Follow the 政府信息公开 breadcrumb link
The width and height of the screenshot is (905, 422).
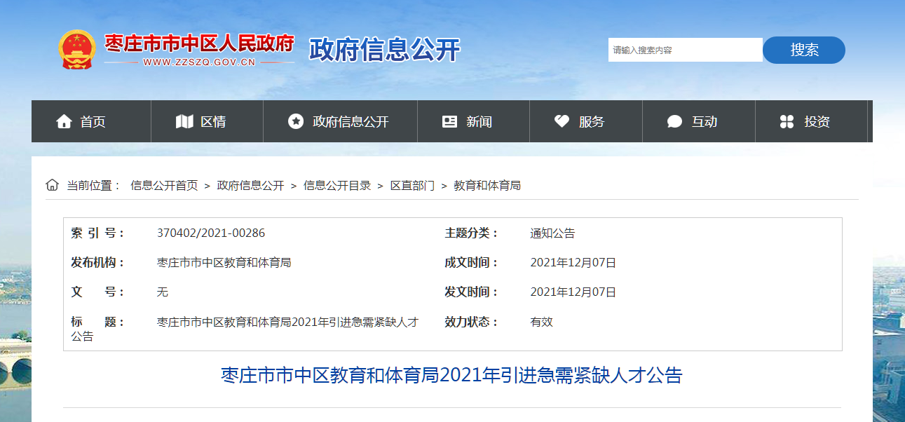tap(251, 186)
